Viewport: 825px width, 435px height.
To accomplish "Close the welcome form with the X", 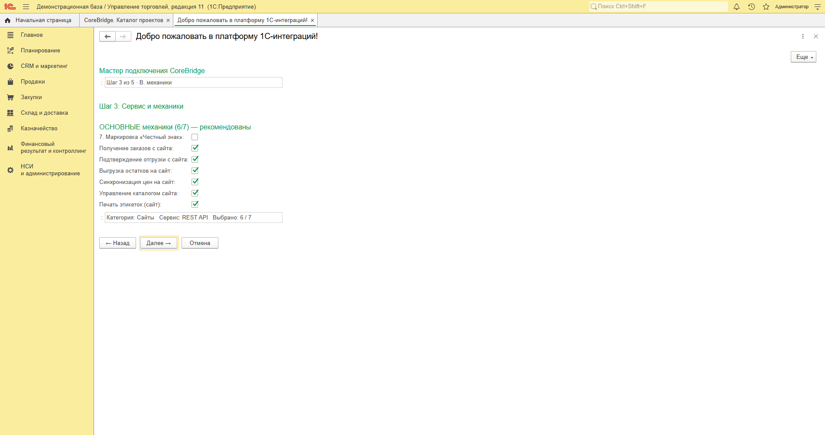I will tap(816, 36).
